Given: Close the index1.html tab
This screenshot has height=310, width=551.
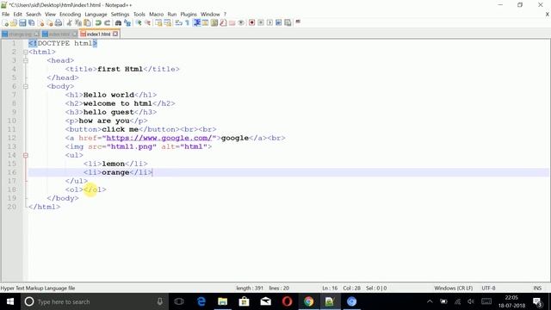Looking at the screenshot, I should (x=115, y=34).
